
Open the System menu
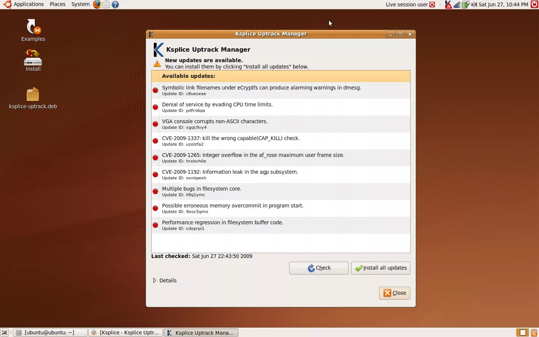coord(80,4)
